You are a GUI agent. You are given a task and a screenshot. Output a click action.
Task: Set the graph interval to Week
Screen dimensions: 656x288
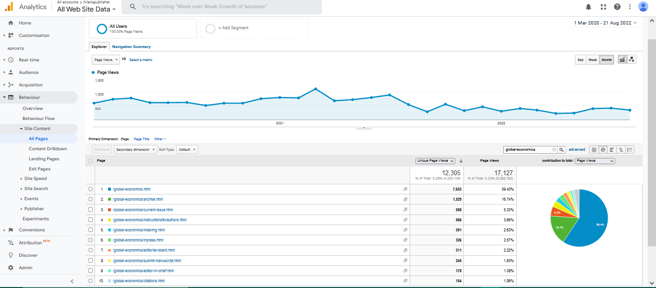tap(593, 60)
